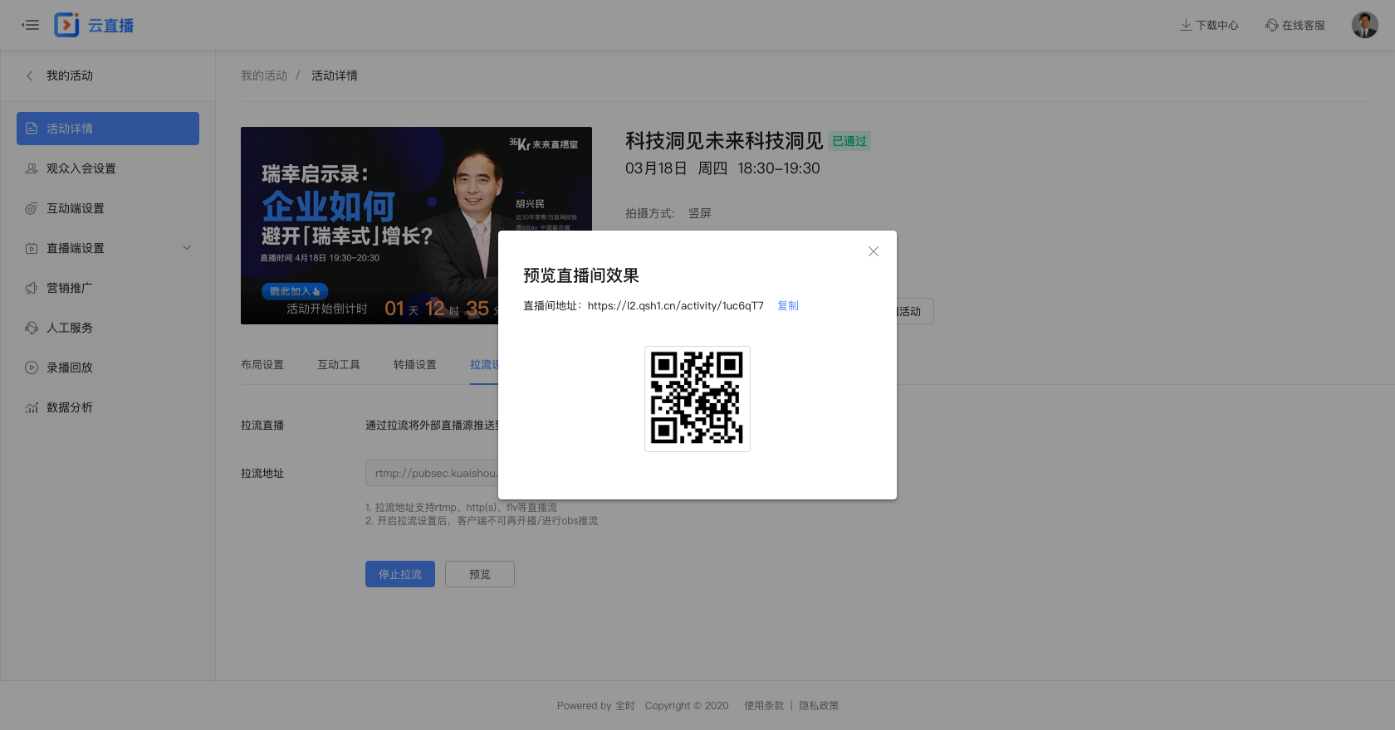Click the rtmp 拉流地址 input field
1395x730 pixels.
click(x=432, y=473)
